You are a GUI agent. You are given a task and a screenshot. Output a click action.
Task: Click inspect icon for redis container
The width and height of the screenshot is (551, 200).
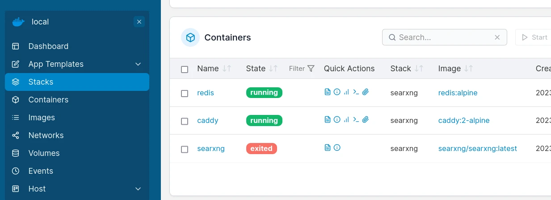pyautogui.click(x=337, y=92)
